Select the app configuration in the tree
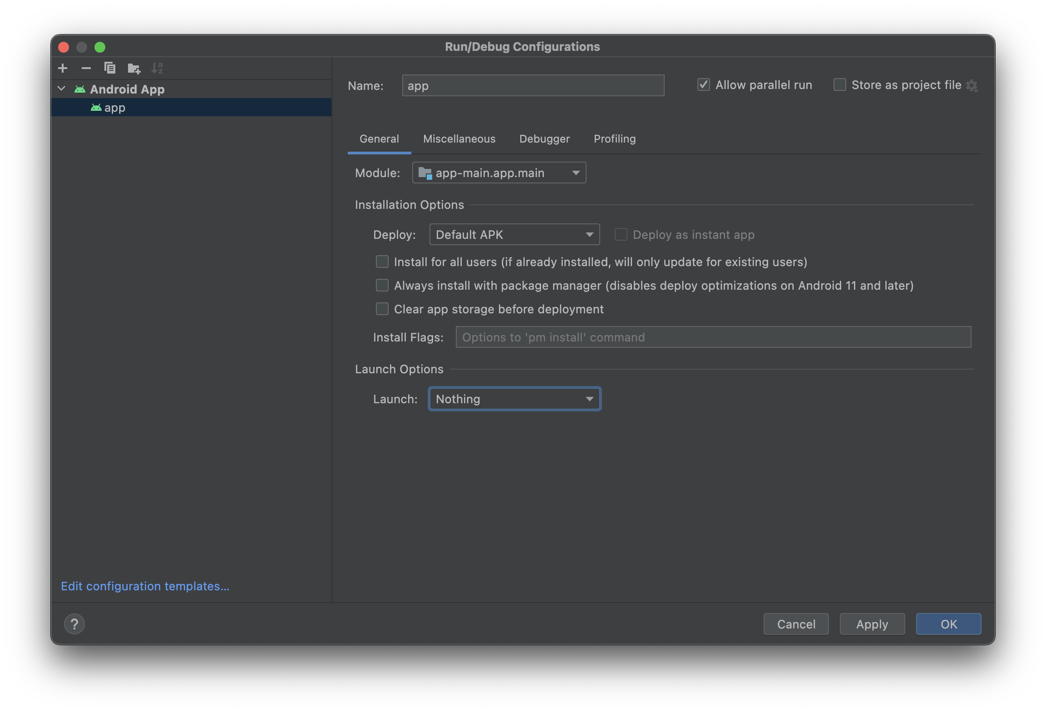 114,108
